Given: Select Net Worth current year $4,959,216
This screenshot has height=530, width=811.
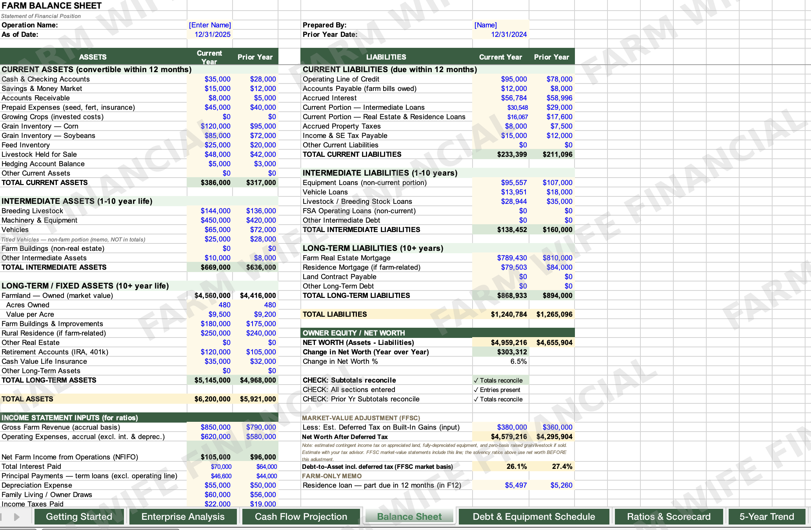Looking at the screenshot, I should (x=501, y=343).
